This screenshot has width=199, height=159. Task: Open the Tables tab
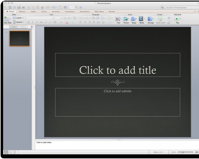tap(33, 12)
